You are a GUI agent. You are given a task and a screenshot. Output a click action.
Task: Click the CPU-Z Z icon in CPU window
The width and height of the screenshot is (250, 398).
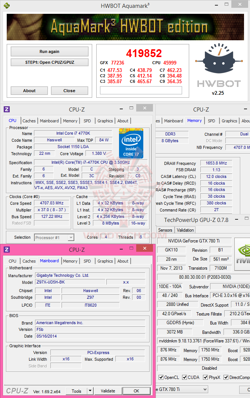7,109
